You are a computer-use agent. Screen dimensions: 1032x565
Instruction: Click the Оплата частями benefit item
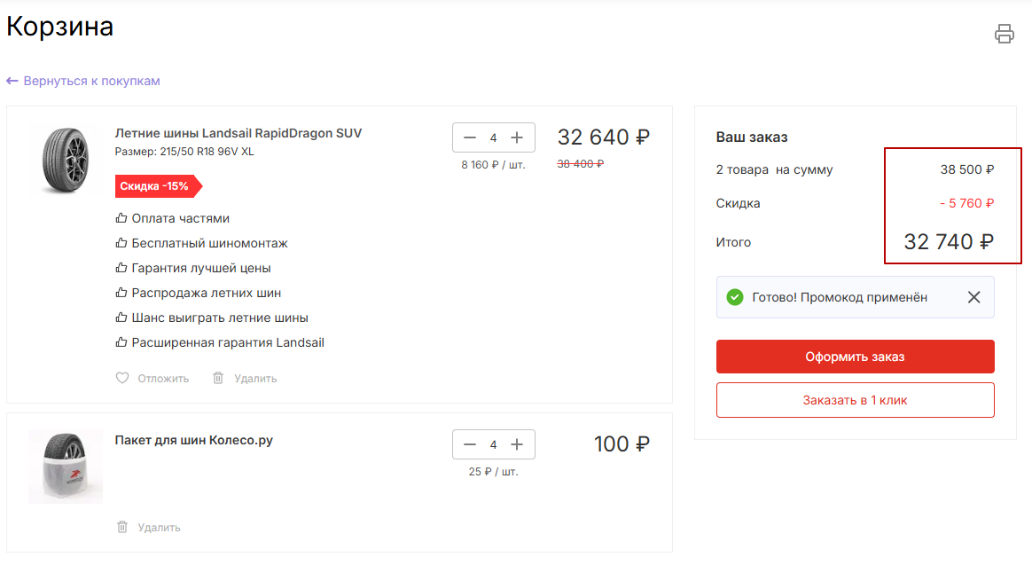point(180,218)
